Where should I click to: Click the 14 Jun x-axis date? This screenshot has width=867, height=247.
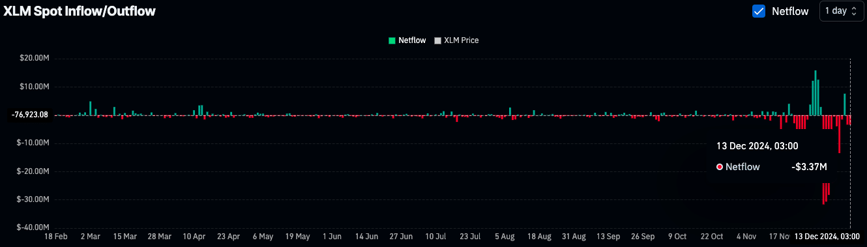(366, 236)
